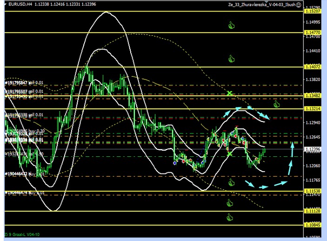Click the thumbs-up icon beside the 1.13214 label
This screenshot has width=327, height=241.
point(276,104)
